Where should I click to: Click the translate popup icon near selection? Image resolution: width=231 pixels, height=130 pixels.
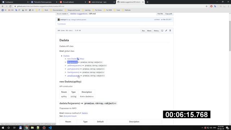(78, 59)
